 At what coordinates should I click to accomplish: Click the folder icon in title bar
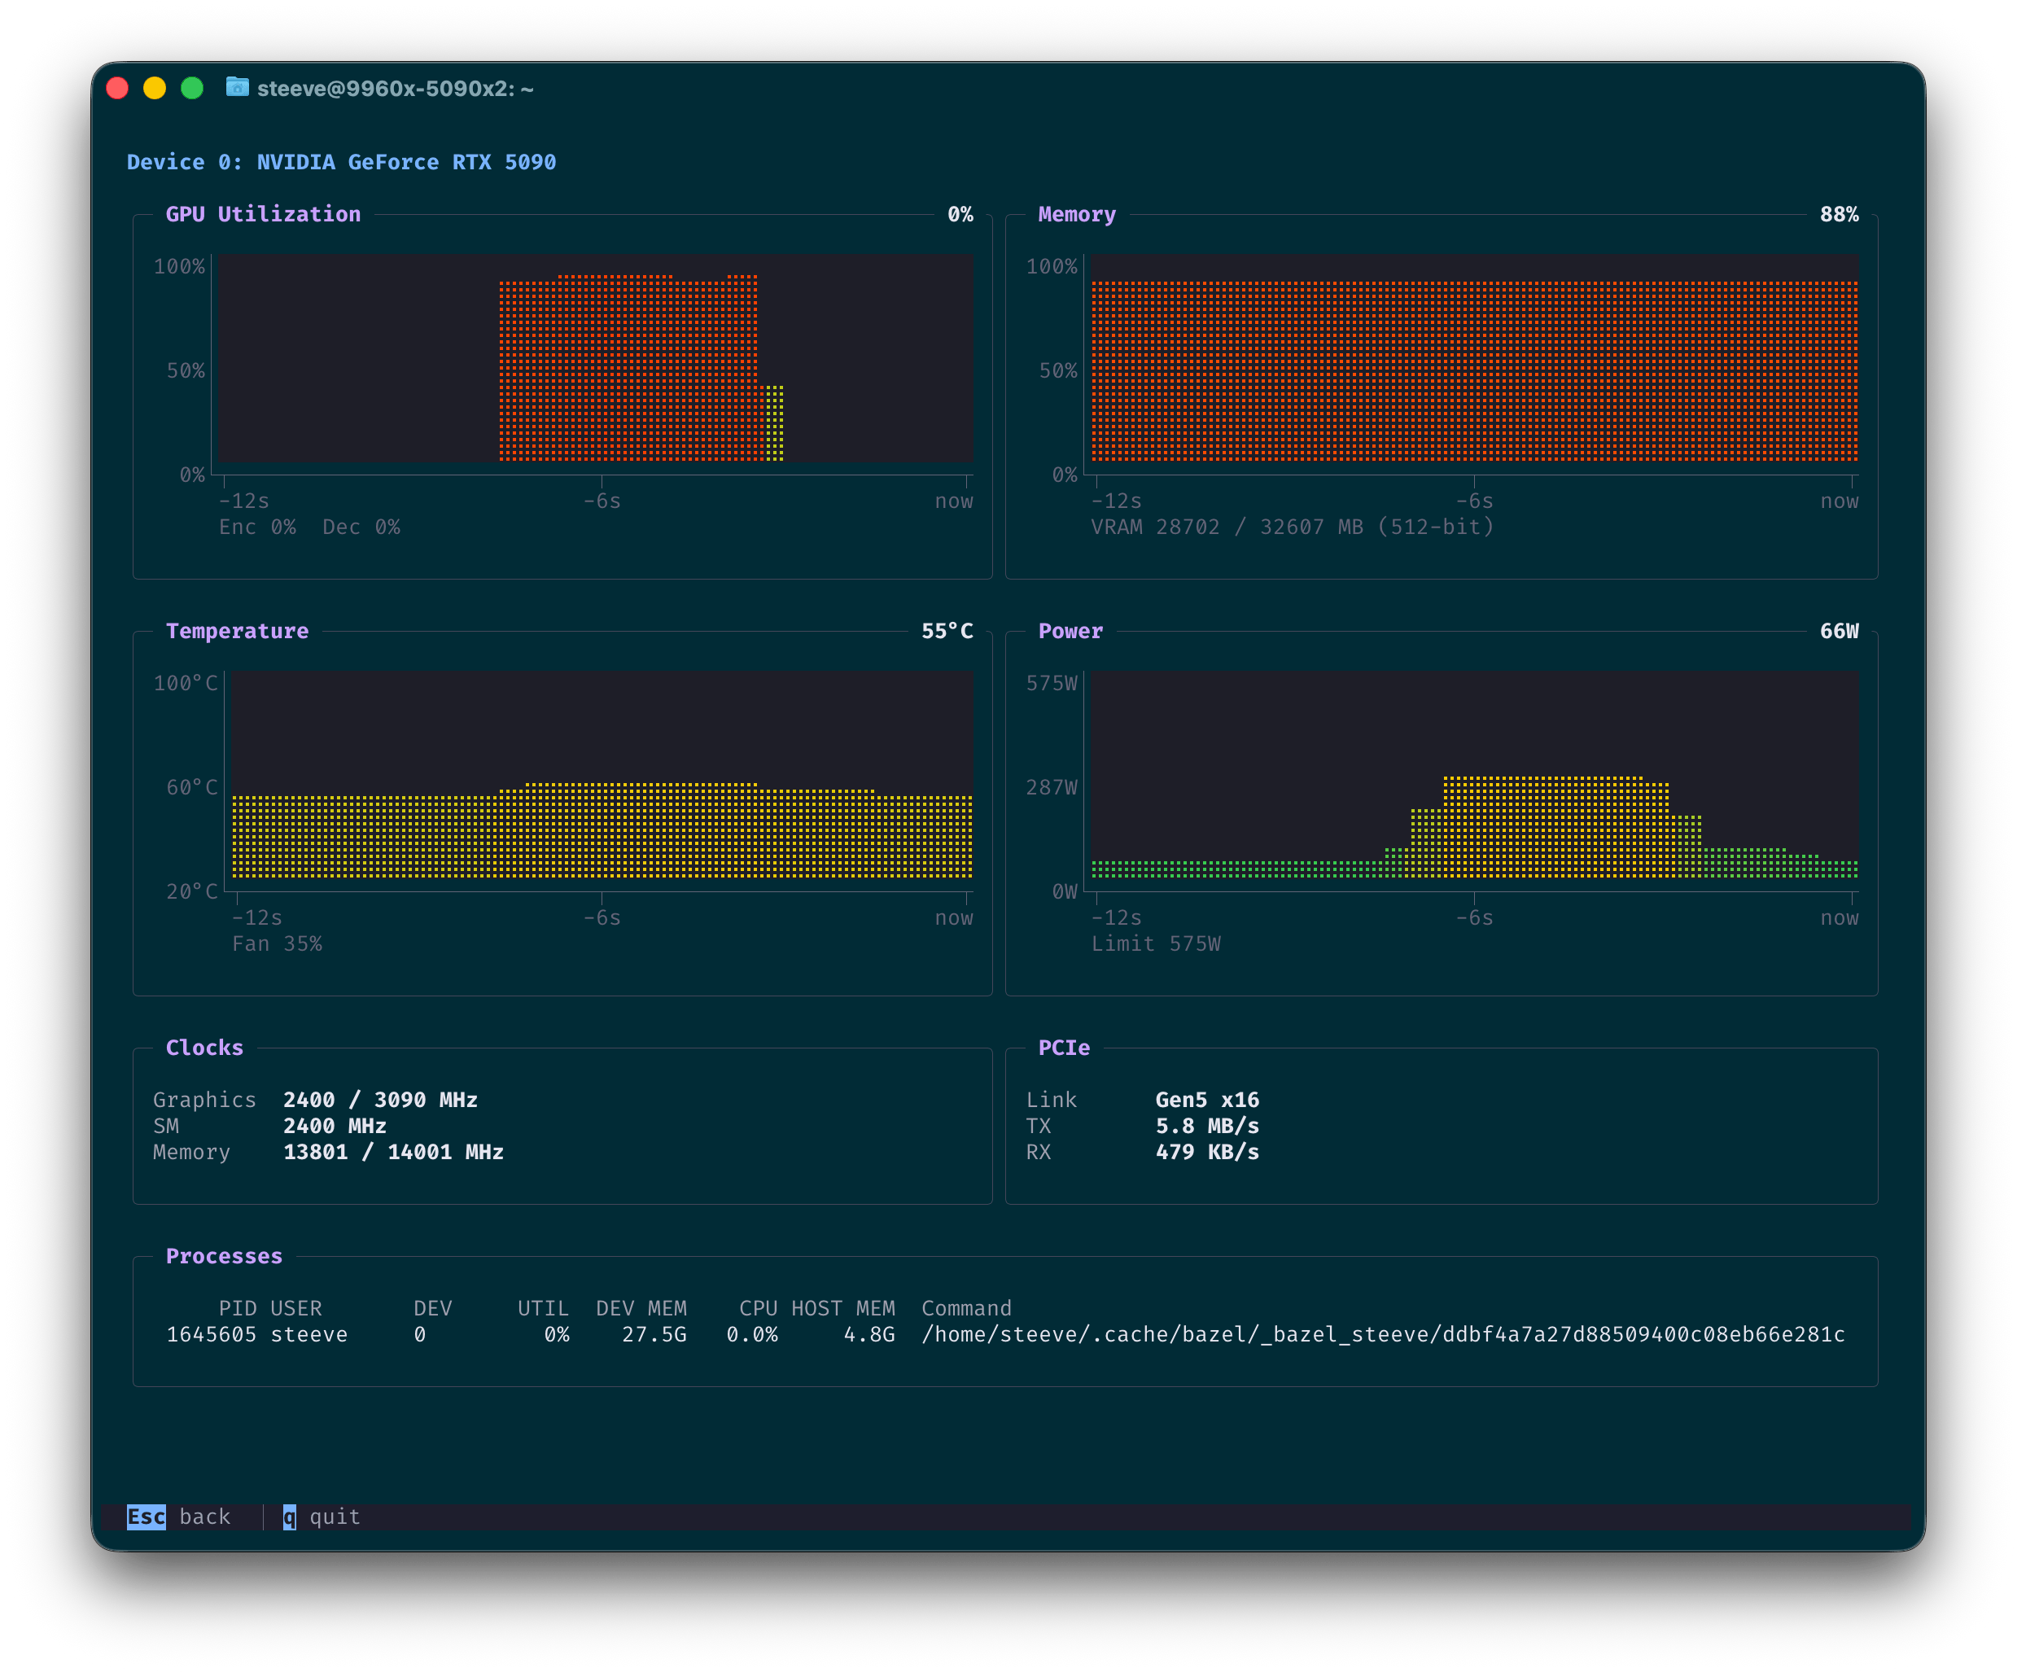pyautogui.click(x=237, y=87)
